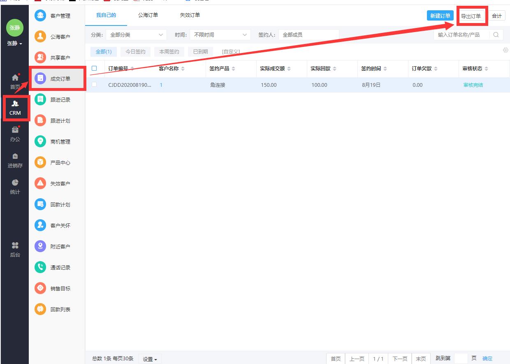Click 审核完结 status link
The width and height of the screenshot is (510, 364).
click(x=473, y=85)
